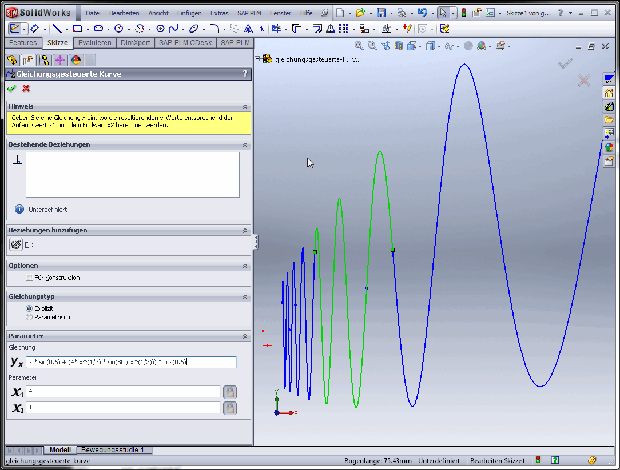The width and height of the screenshot is (620, 470).
Task: Collapse the Hinweis section
Action: (245, 107)
